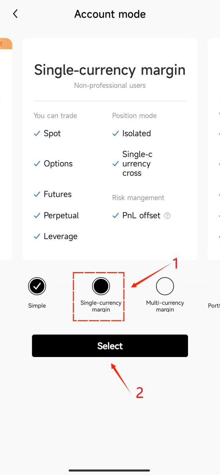This screenshot has height=475, width=220.
Task: Tap the partially visible Portfolio label
Action: (214, 306)
